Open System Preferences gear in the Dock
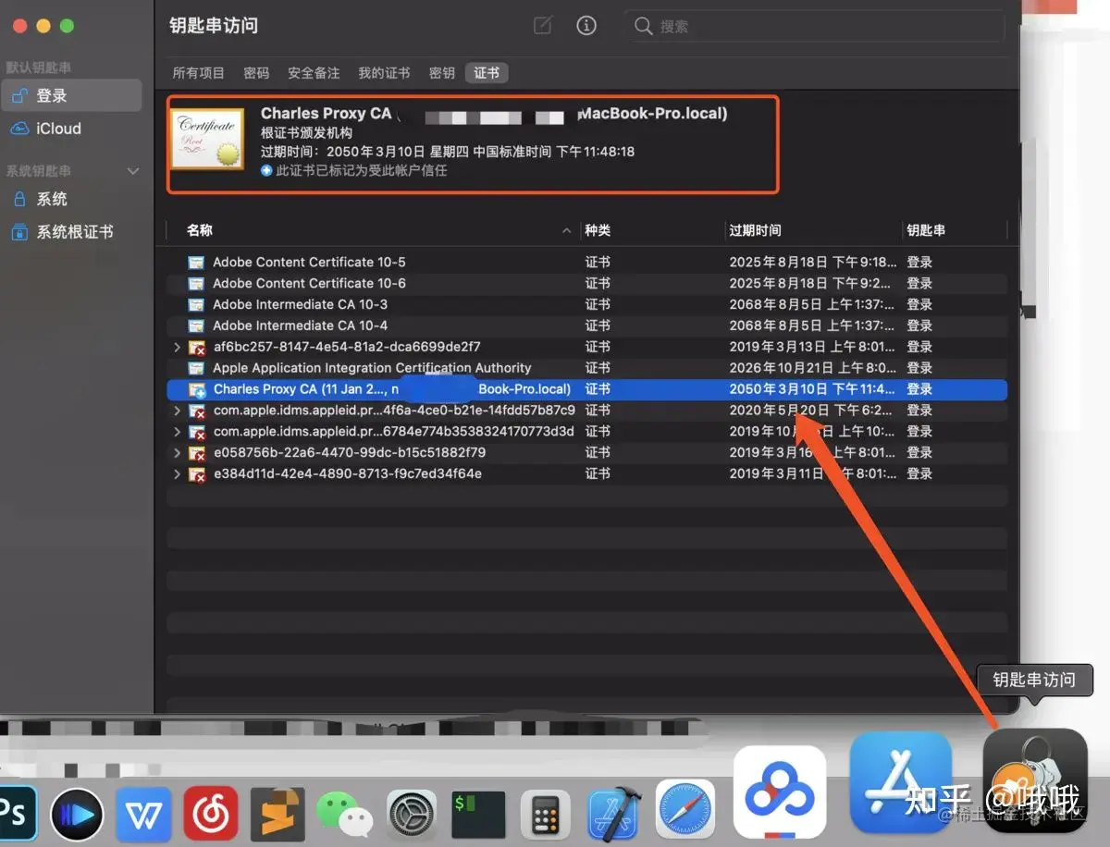The height and width of the screenshot is (847, 1110). pyautogui.click(x=413, y=814)
